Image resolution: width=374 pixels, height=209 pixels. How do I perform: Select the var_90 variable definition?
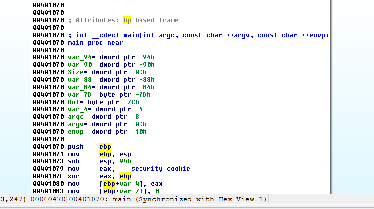(x=77, y=65)
